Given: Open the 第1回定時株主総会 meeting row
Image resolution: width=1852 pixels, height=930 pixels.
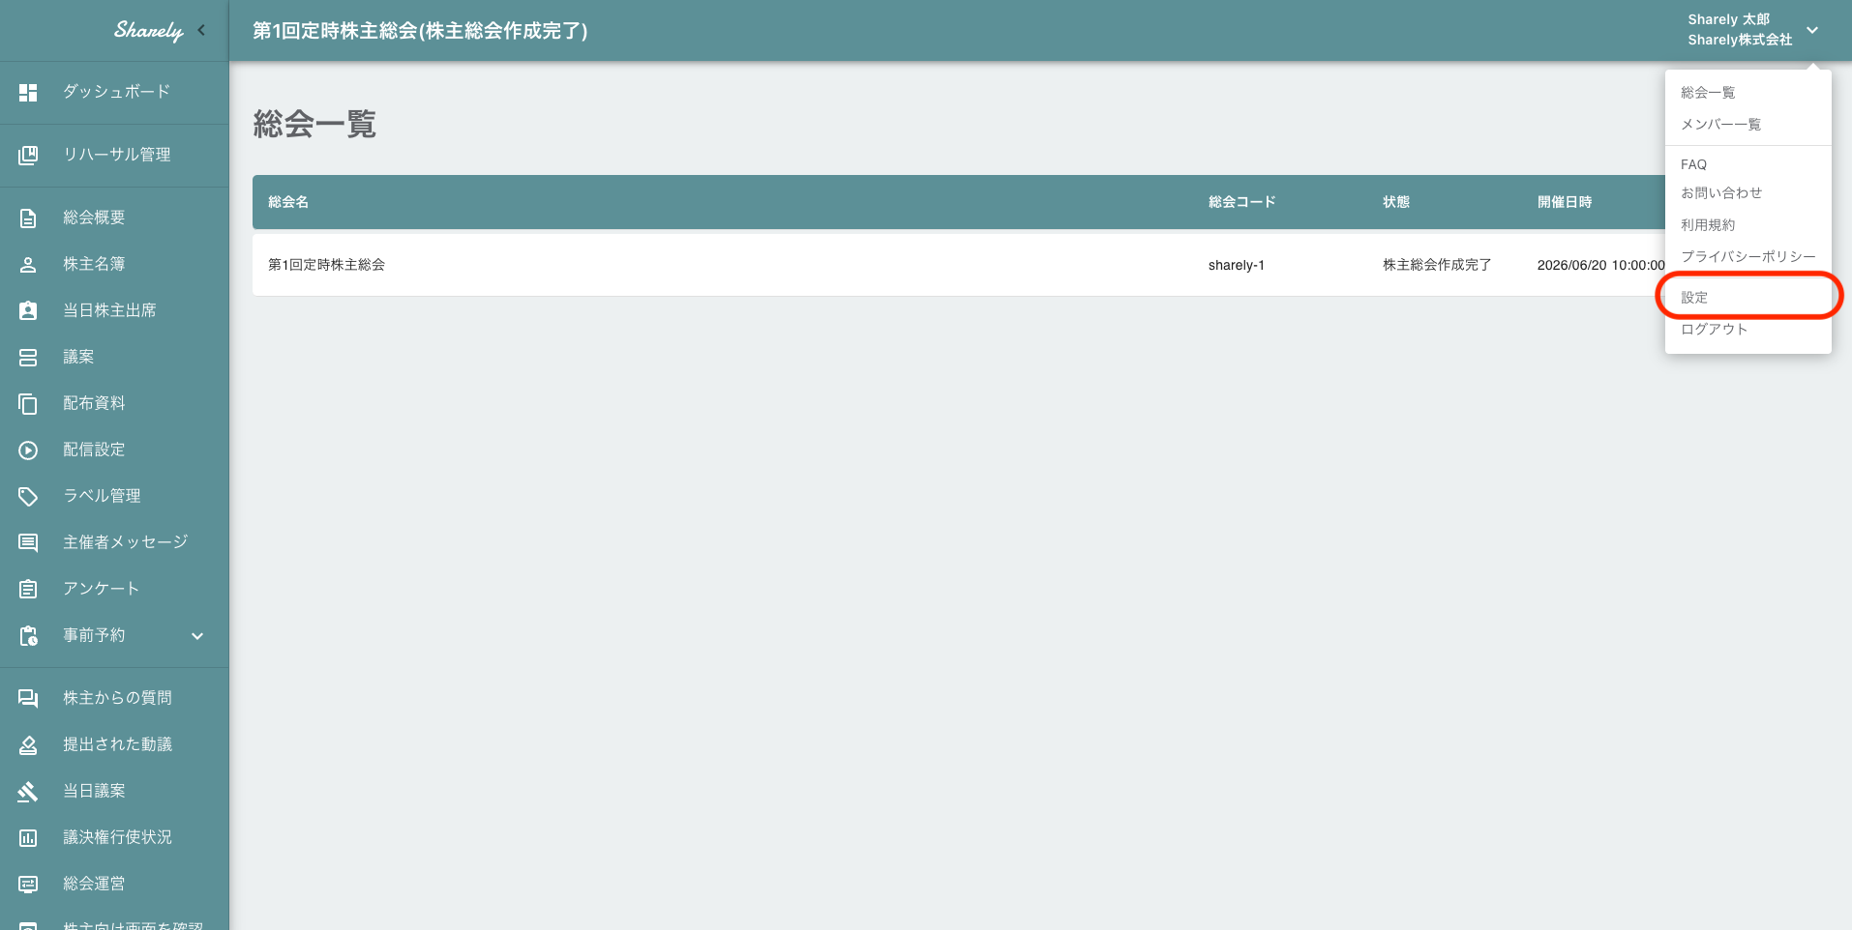Looking at the screenshot, I should click(x=326, y=264).
